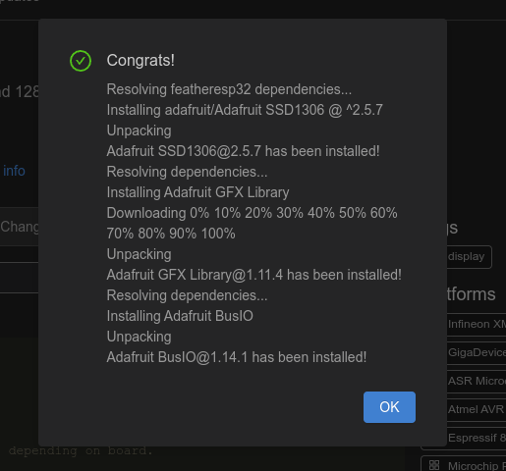This screenshot has width=506, height=471.
Task: Switch to the Changelog tab behind dialog
Action: click(x=20, y=227)
